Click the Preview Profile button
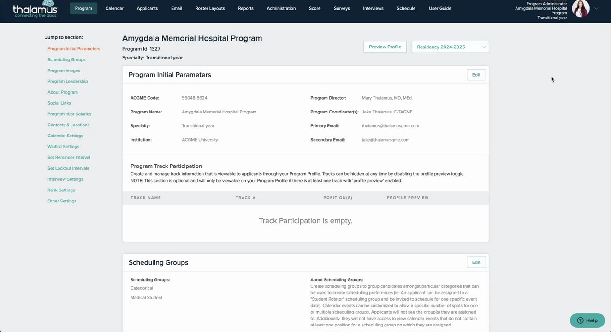 [385, 47]
